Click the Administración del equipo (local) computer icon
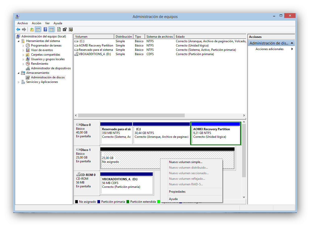Viewport: 310px width, 226px height. (x=18, y=36)
